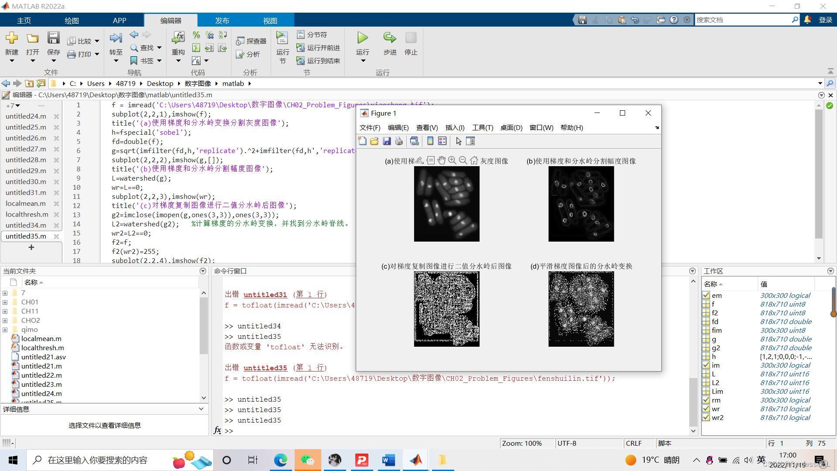The image size is (837, 471).
Task: Click the zoom in icon above figure axes
Action: point(452,160)
